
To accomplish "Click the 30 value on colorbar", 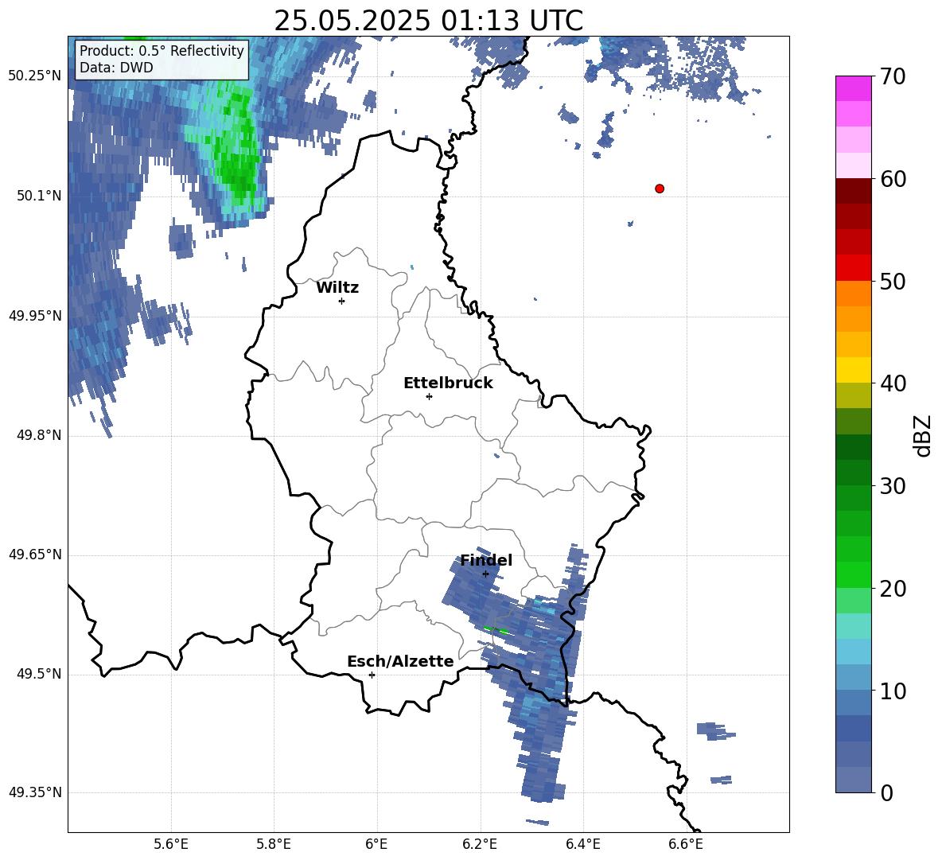I will click(x=893, y=486).
